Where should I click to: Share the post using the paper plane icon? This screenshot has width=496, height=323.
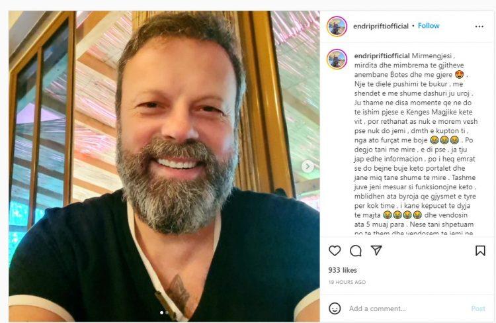click(x=376, y=251)
